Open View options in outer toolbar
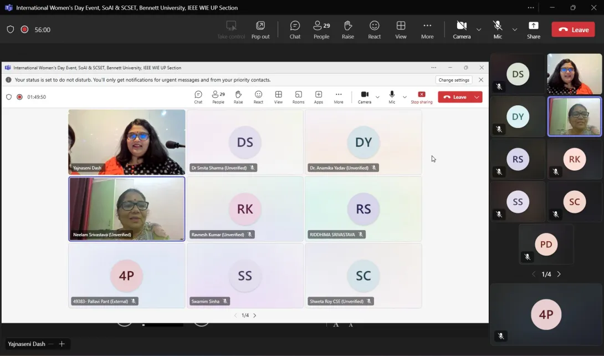 tap(401, 30)
